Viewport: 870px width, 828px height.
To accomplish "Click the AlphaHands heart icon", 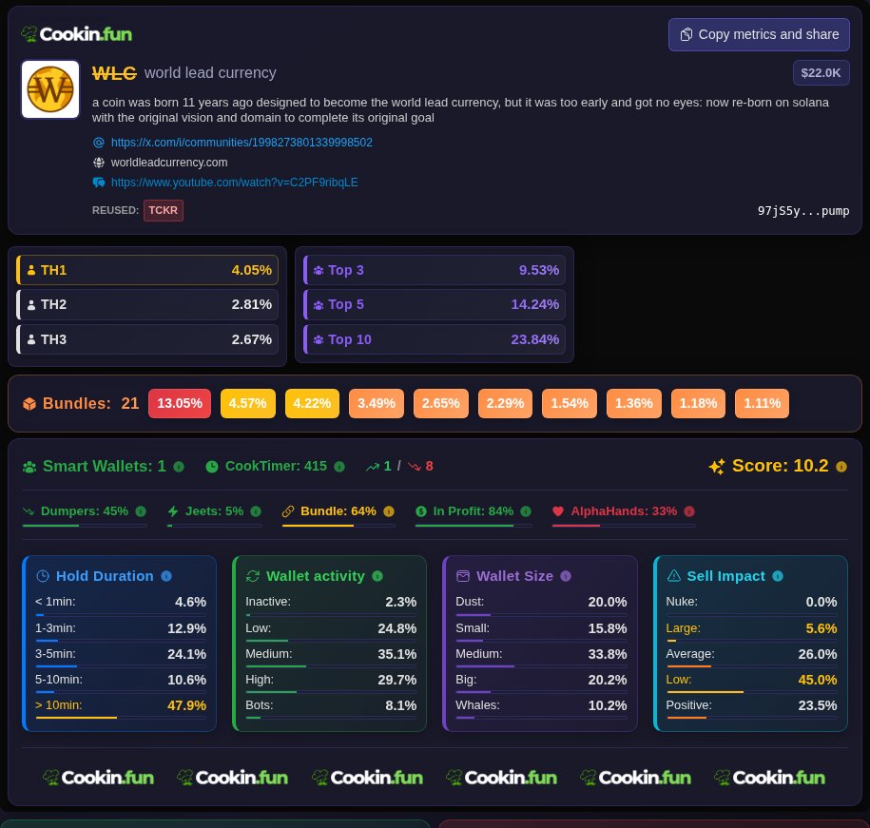I will [x=558, y=511].
